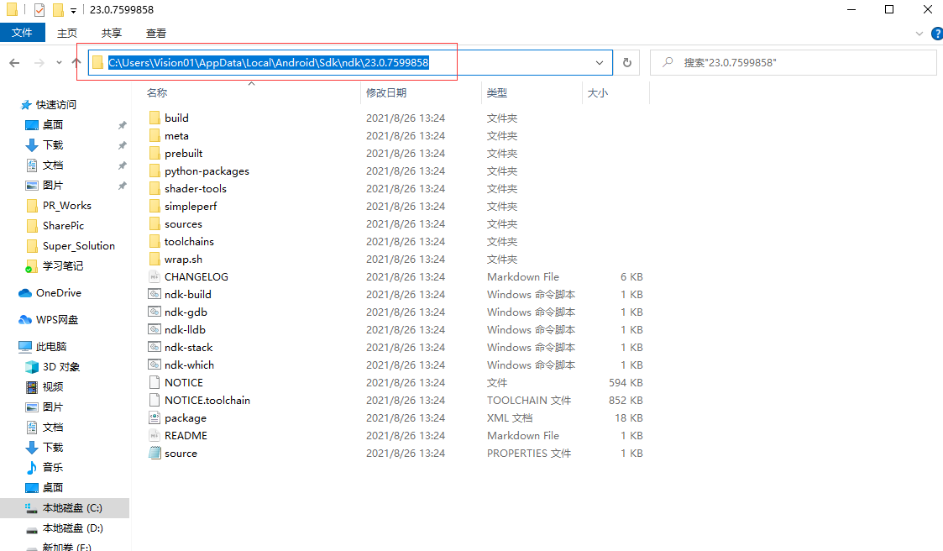Open the SharePic folder in sidebar
The width and height of the screenshot is (943, 551).
click(x=63, y=226)
